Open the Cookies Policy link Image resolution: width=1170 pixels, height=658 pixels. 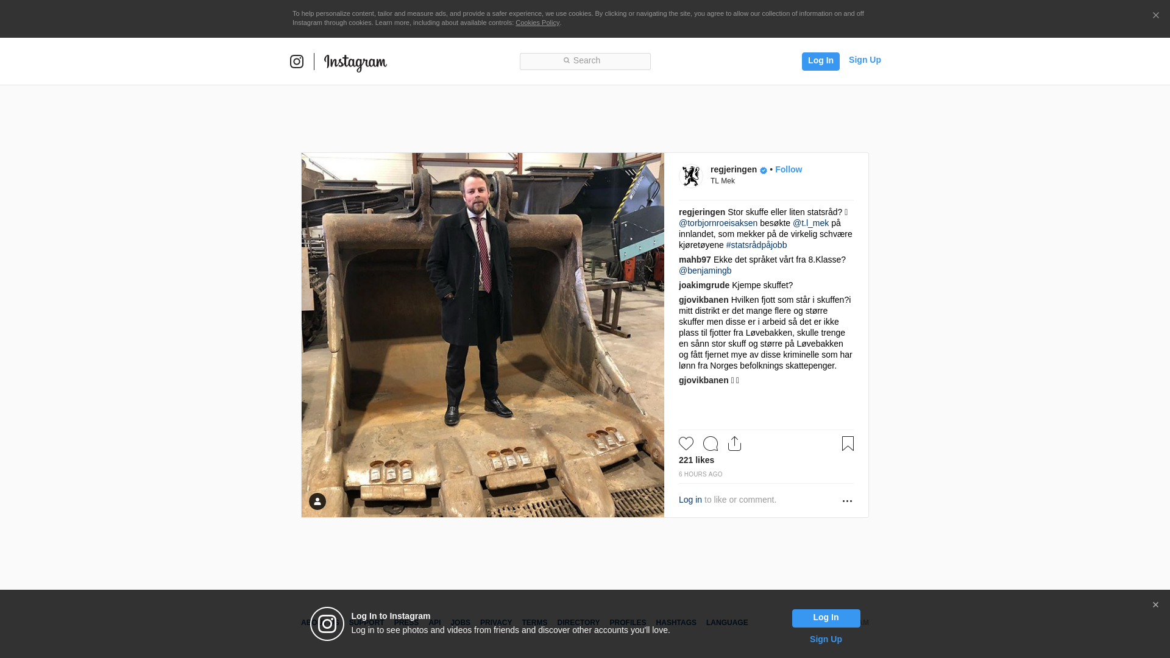pyautogui.click(x=537, y=23)
